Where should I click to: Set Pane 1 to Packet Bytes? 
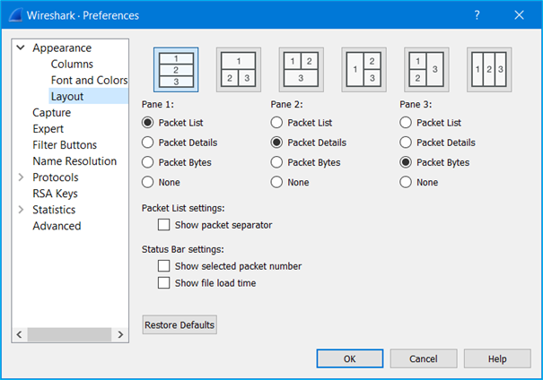[147, 162]
